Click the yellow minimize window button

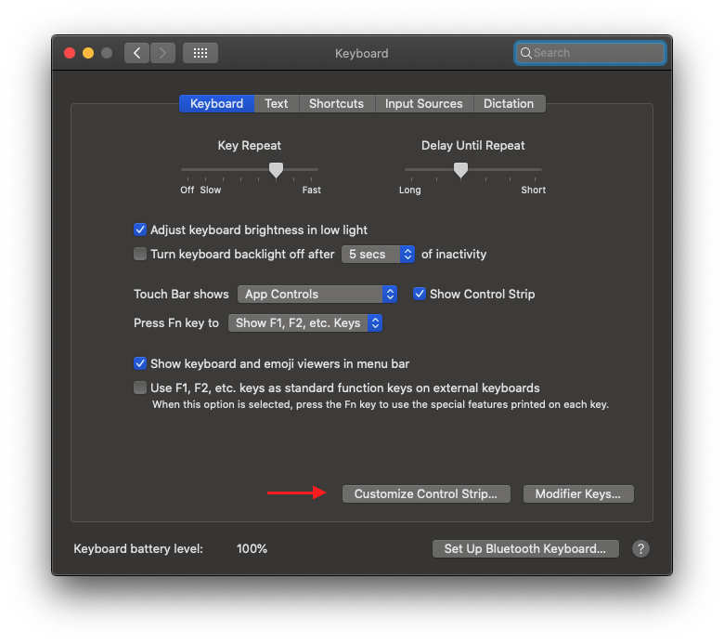tap(88, 53)
